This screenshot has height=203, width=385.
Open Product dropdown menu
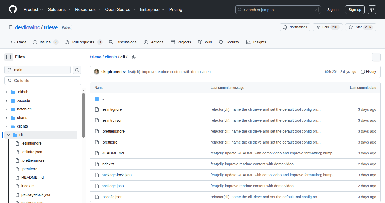click(33, 9)
